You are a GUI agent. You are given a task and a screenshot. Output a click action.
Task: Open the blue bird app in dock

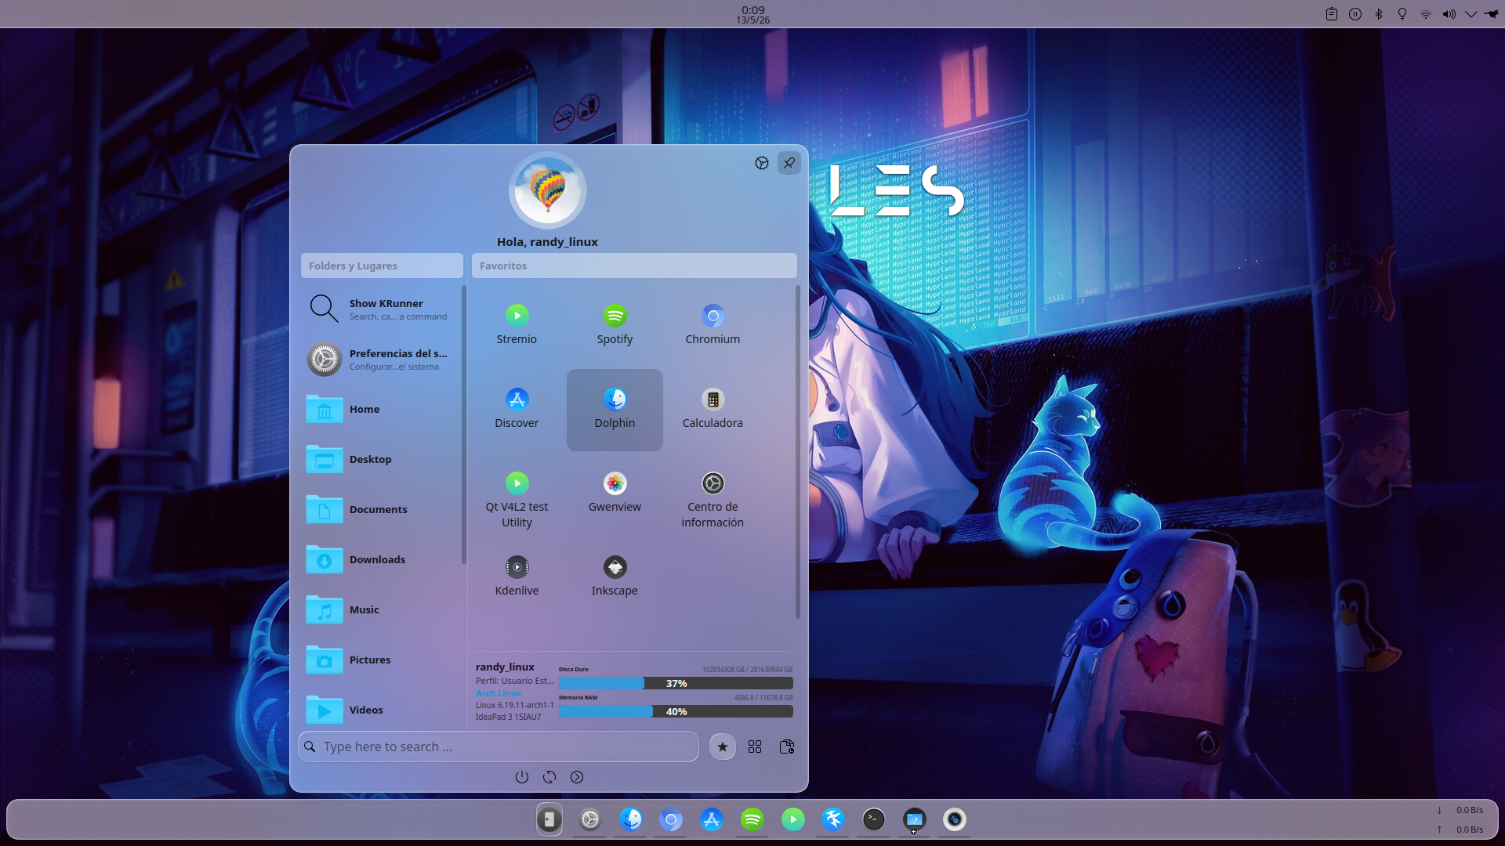pyautogui.click(x=833, y=819)
